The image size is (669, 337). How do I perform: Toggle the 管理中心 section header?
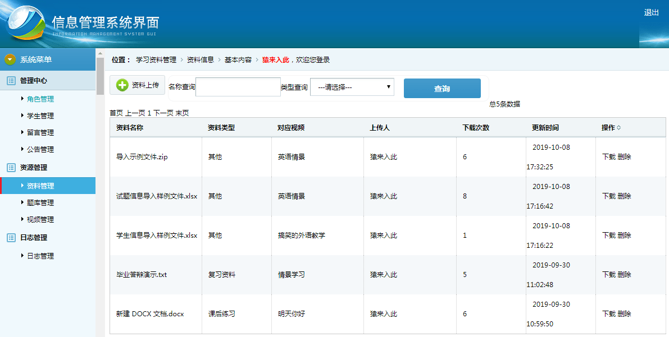point(48,81)
